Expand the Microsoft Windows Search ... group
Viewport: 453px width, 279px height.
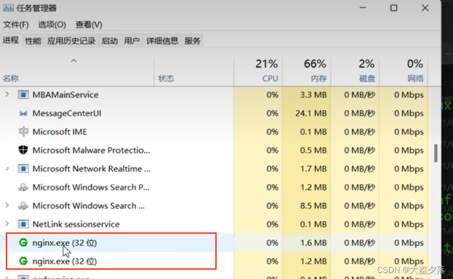7,206
